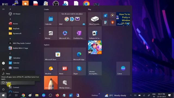
Task: Jump to the letter B section header
Action: (10, 39)
